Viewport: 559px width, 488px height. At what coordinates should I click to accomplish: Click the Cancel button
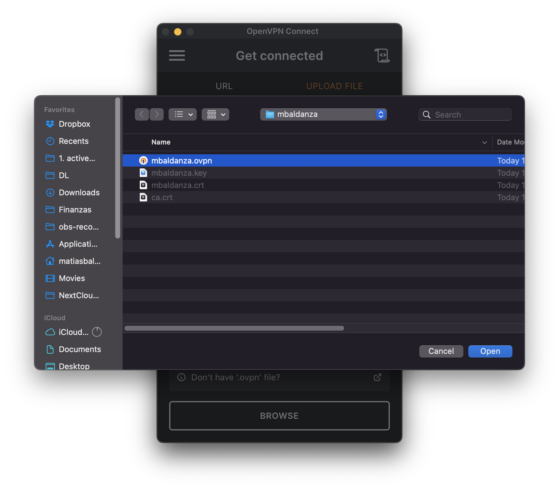(x=441, y=351)
